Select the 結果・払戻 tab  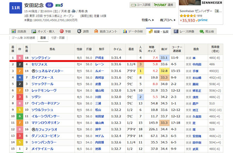[x=159, y=31]
